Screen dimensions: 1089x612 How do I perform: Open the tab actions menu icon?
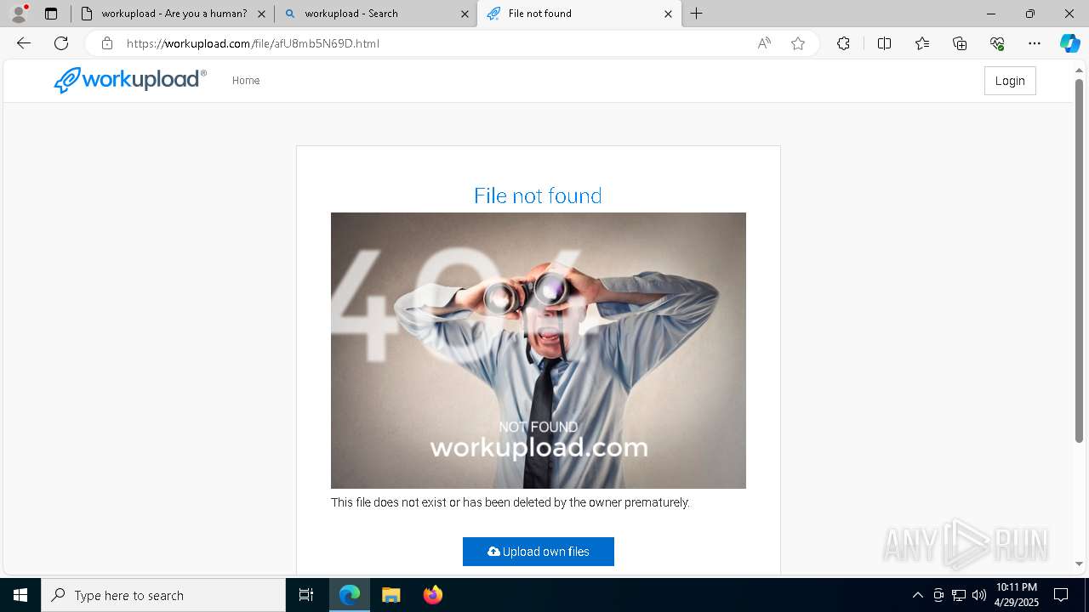pyautogui.click(x=51, y=14)
